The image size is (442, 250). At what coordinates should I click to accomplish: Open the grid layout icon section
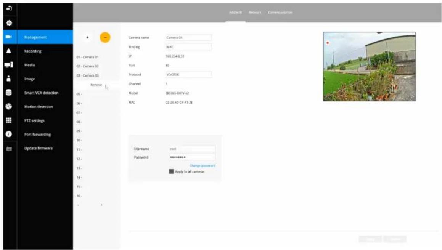[x=9, y=120]
